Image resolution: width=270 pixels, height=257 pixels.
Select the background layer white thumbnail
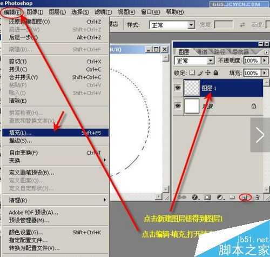coord(192,106)
